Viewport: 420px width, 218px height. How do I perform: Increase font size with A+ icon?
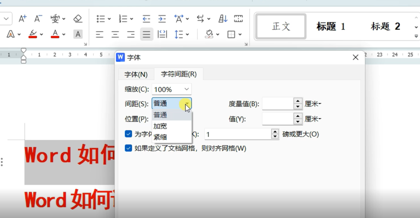tap(23, 19)
